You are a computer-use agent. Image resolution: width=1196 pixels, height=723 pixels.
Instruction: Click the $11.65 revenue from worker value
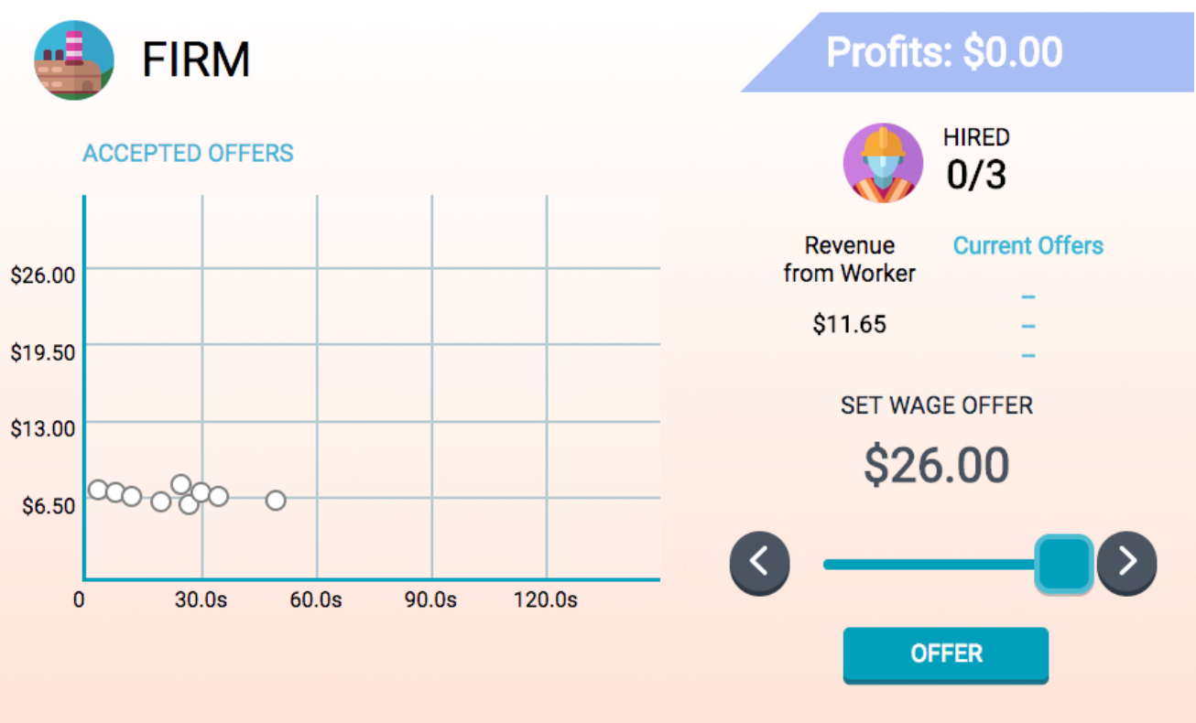[849, 324]
